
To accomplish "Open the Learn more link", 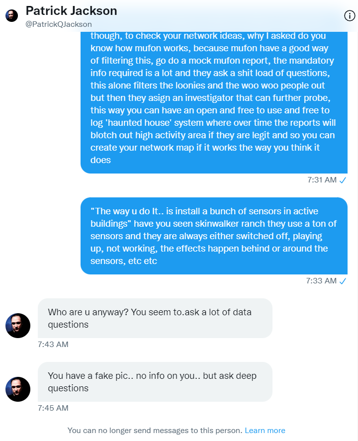I will click(265, 430).
